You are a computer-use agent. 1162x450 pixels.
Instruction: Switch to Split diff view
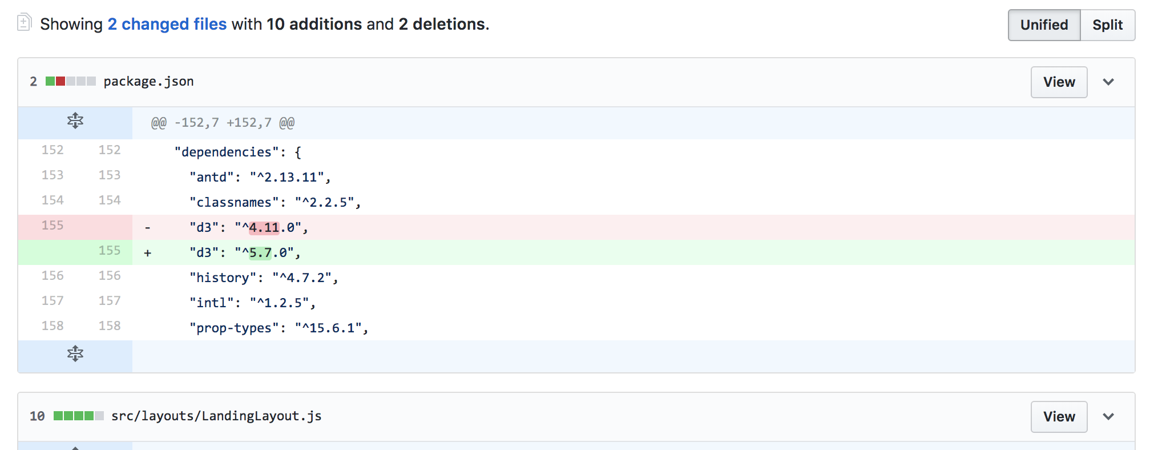coord(1108,25)
